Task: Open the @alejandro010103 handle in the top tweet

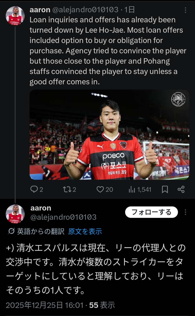Action: point(85,10)
